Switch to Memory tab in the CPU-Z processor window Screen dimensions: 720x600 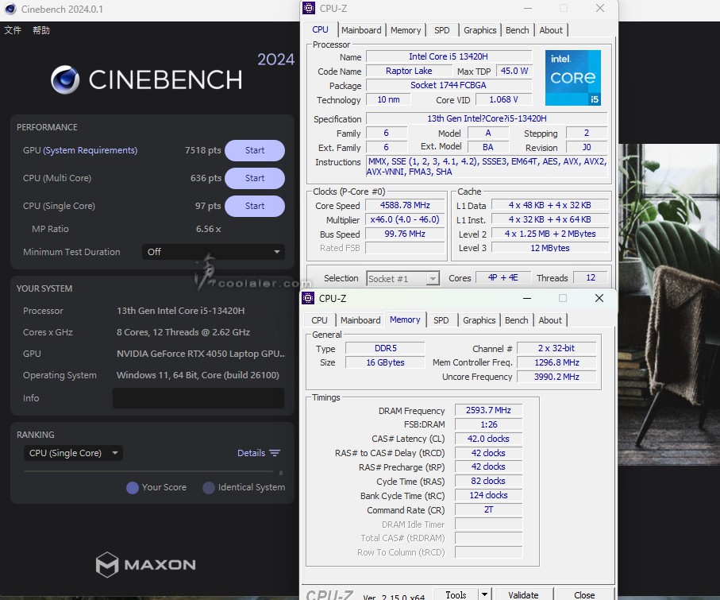tap(406, 30)
